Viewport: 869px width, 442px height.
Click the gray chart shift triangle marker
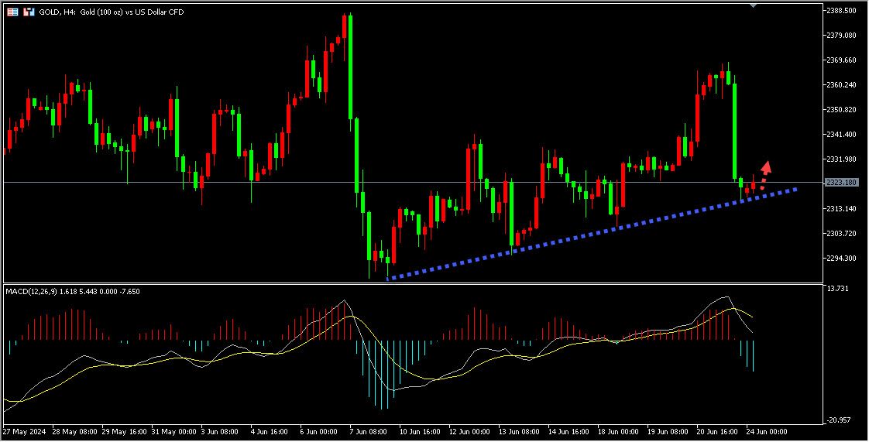tap(753, 5)
